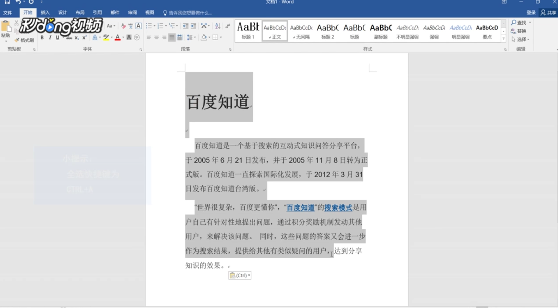558x308 pixels.
Task: Click the Character Border icon
Action: click(139, 26)
